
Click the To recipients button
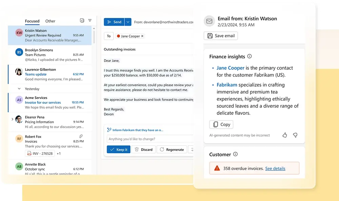tap(109, 36)
